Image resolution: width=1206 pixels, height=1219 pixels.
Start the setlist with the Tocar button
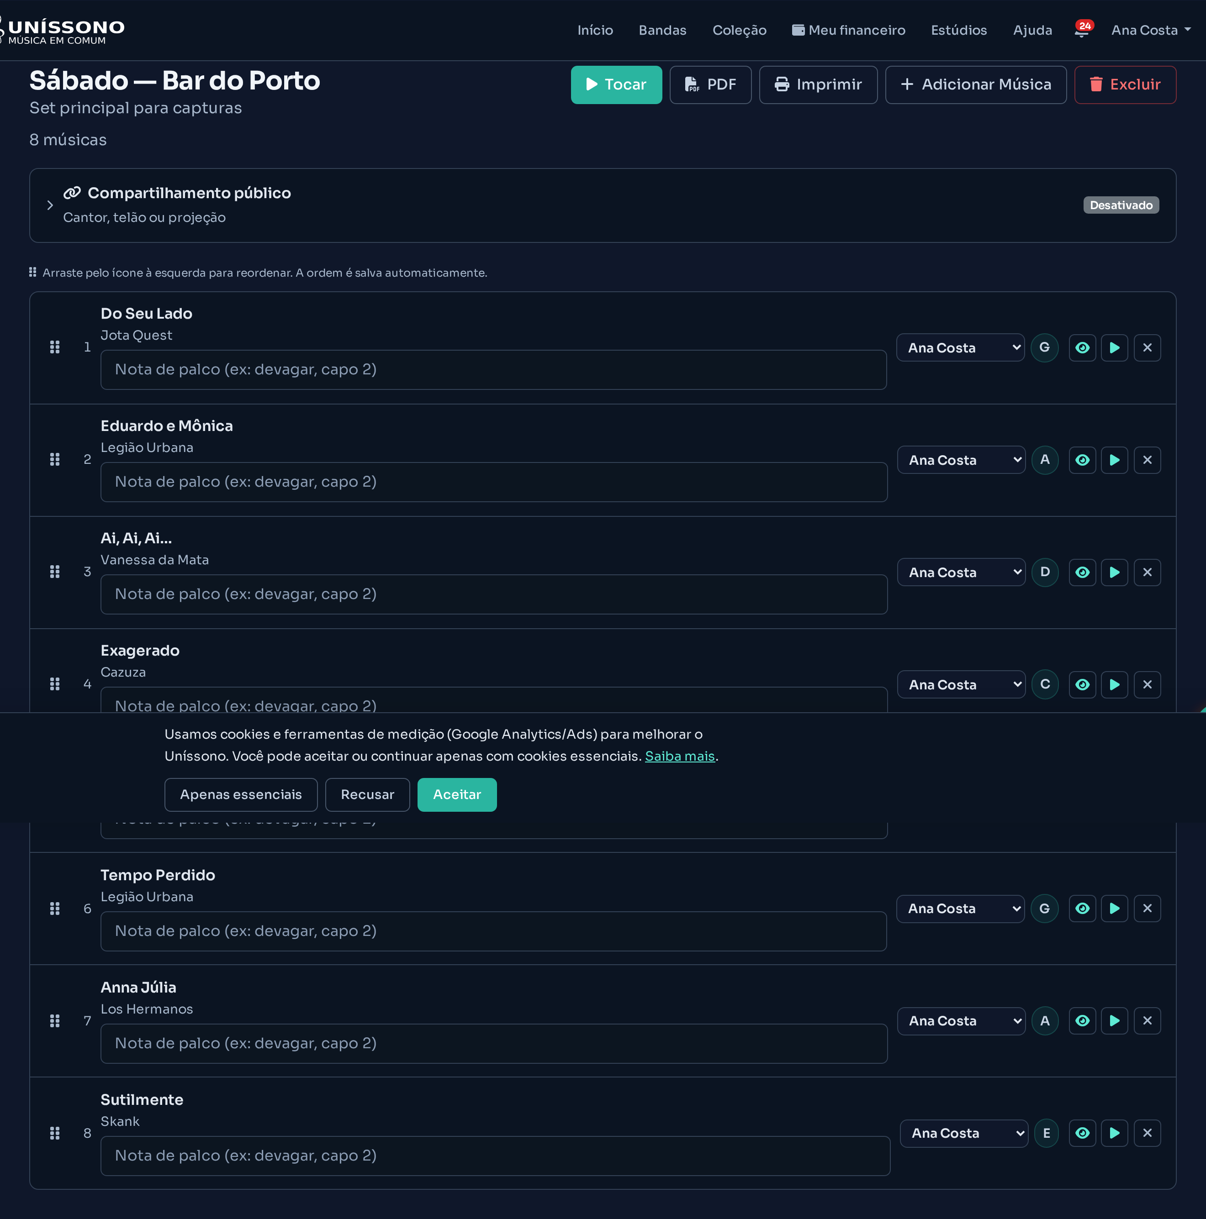616,84
